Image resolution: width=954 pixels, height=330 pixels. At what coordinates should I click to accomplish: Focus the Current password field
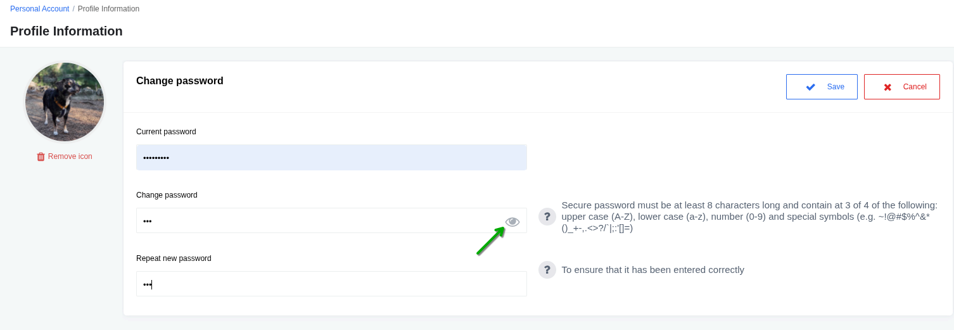[x=331, y=157]
